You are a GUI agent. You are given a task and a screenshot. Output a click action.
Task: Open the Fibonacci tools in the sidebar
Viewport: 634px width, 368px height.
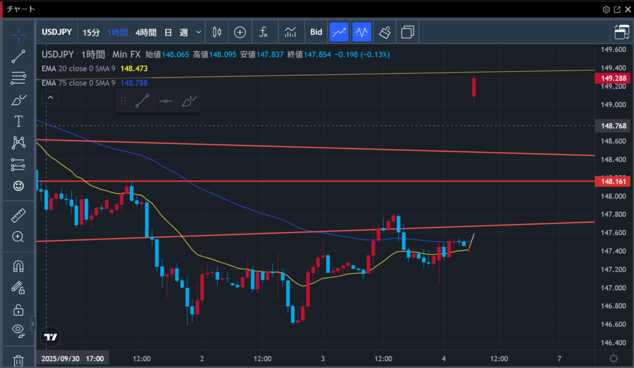[x=19, y=78]
